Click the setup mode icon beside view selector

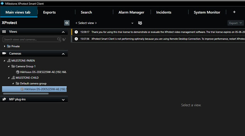click(x=140, y=23)
